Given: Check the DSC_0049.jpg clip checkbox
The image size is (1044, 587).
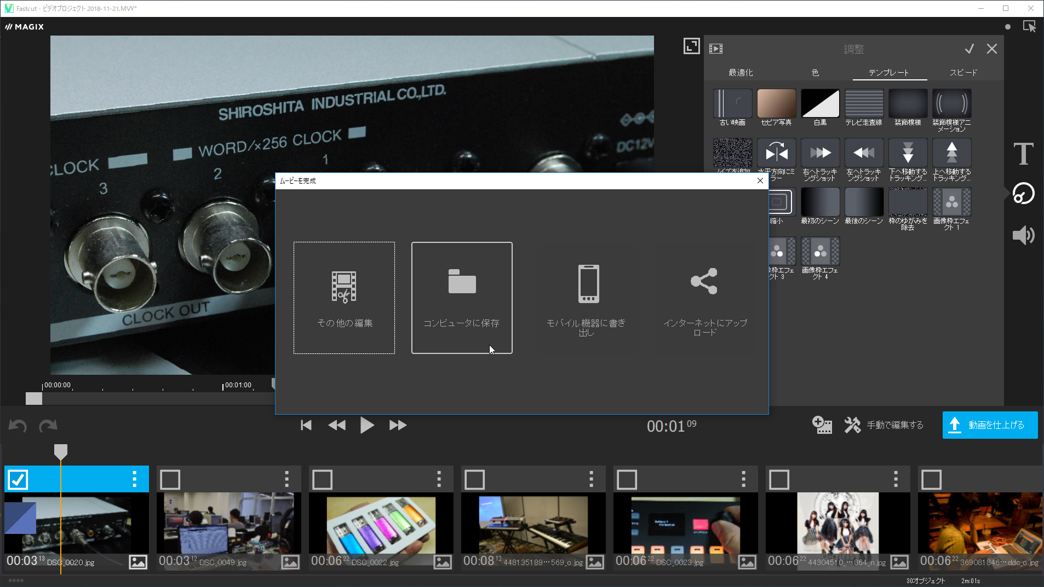Looking at the screenshot, I should (x=170, y=480).
